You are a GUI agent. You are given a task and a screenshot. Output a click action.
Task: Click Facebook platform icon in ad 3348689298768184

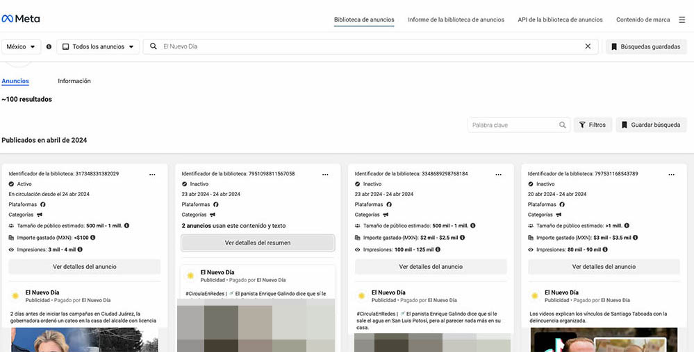tap(389, 204)
